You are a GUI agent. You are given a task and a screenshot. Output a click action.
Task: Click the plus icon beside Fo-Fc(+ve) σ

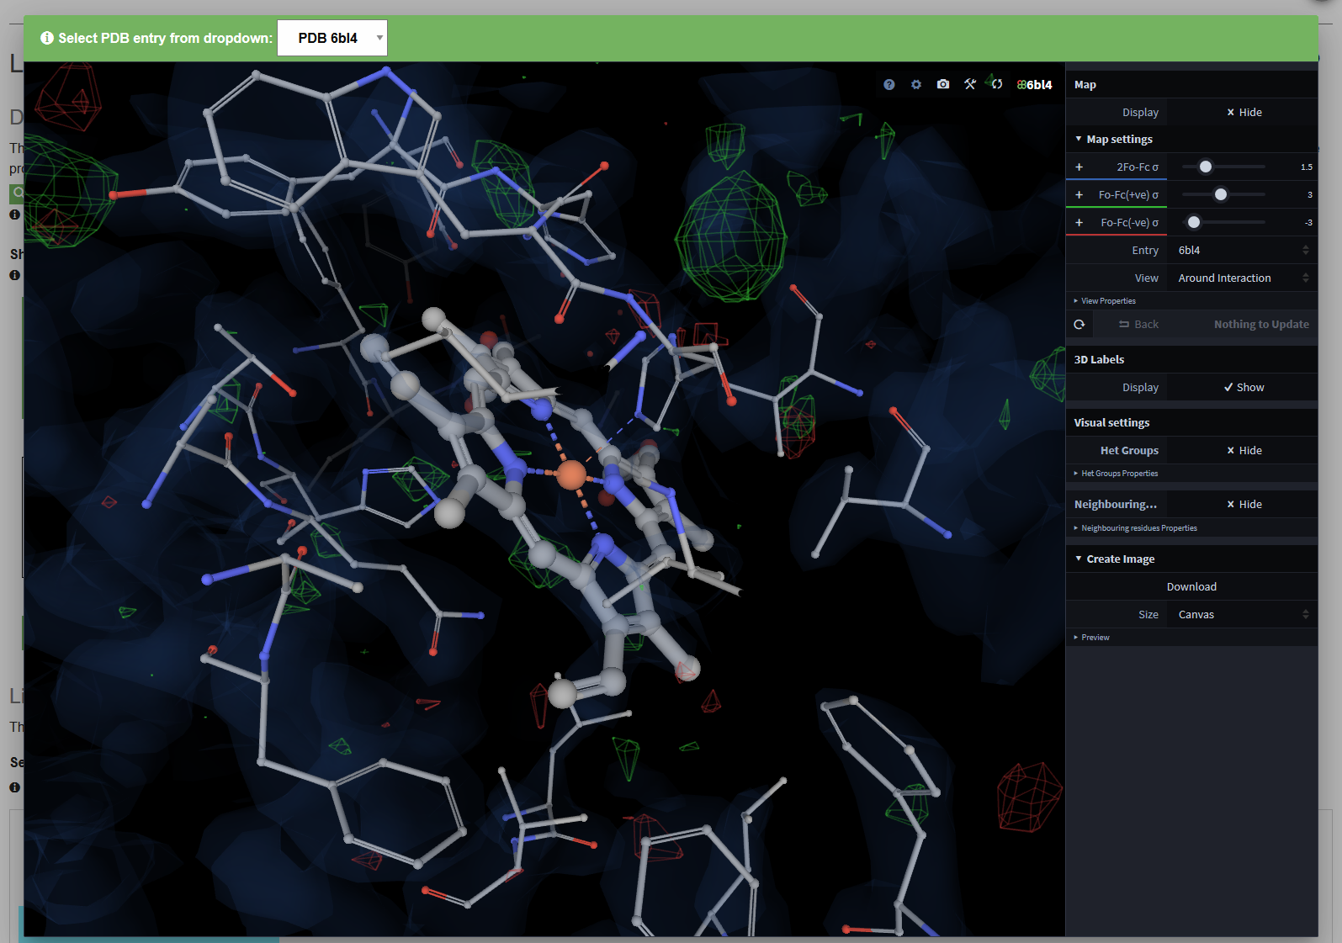(1079, 195)
